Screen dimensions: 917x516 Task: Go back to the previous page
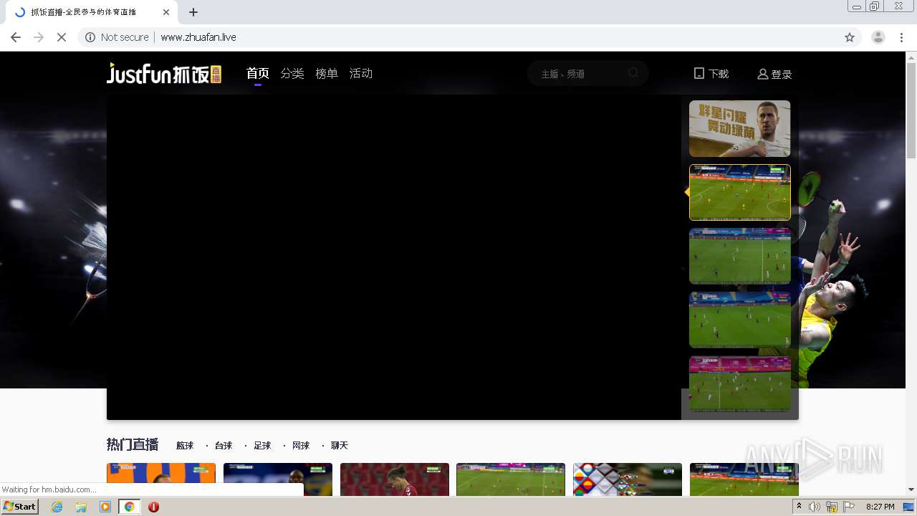[x=16, y=37]
